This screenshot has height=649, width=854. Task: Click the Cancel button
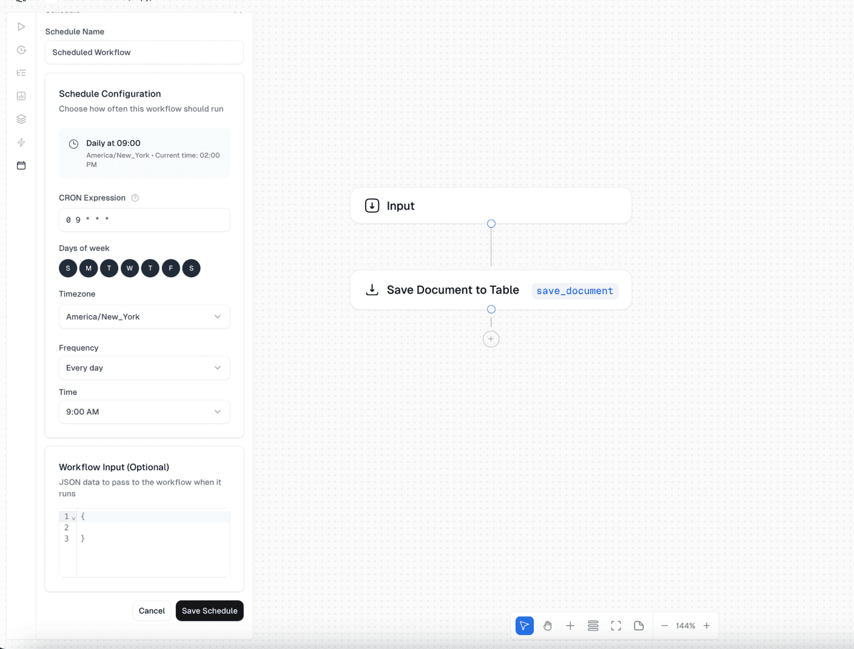pos(152,611)
